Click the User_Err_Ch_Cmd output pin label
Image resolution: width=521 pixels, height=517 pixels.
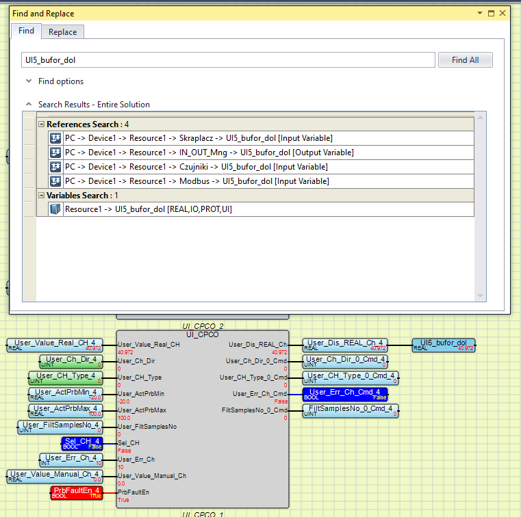(260, 393)
